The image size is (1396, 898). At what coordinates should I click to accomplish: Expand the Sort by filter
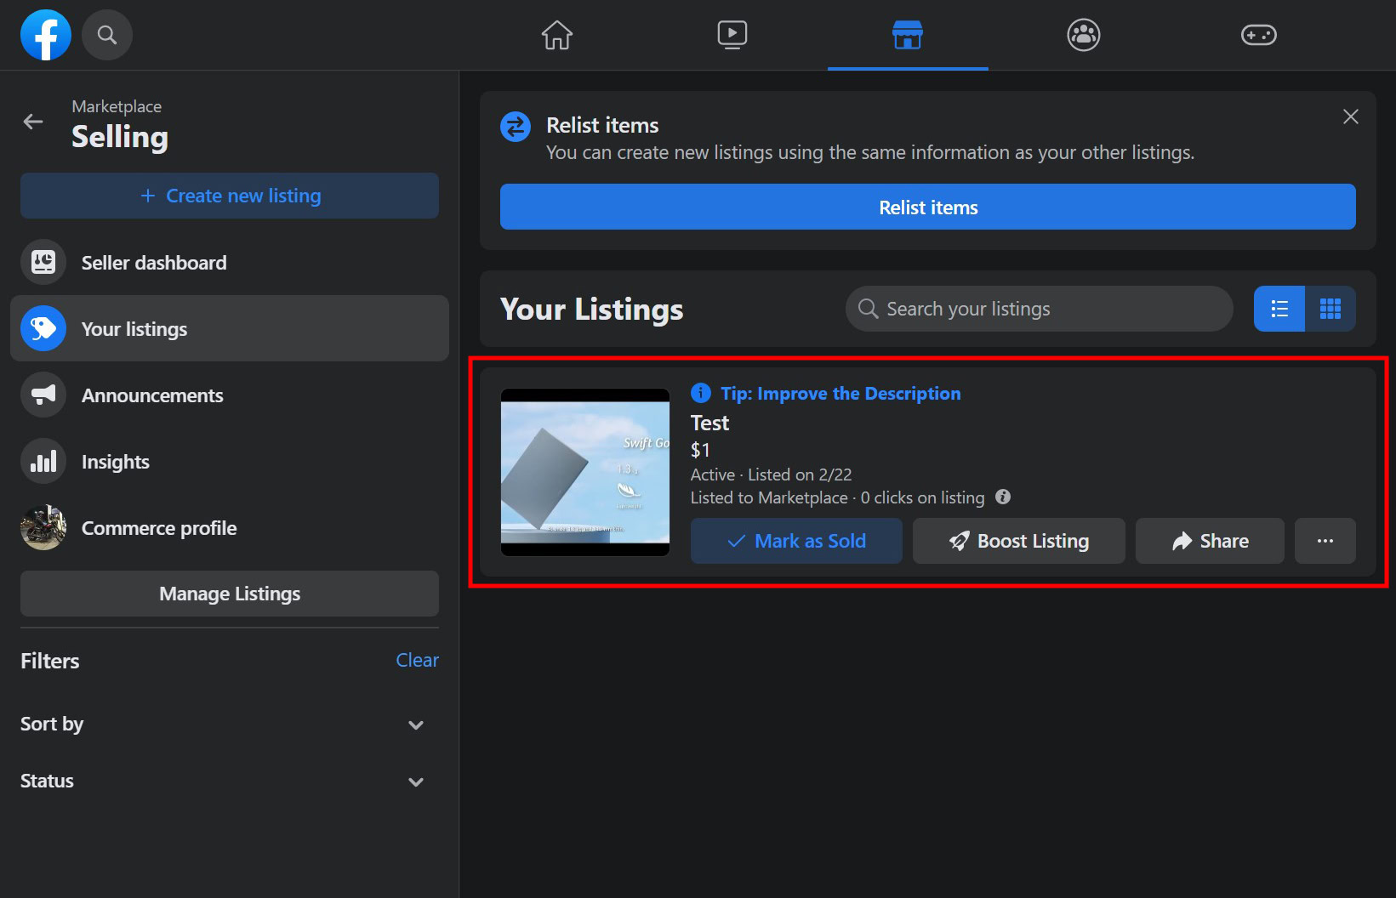pos(416,725)
